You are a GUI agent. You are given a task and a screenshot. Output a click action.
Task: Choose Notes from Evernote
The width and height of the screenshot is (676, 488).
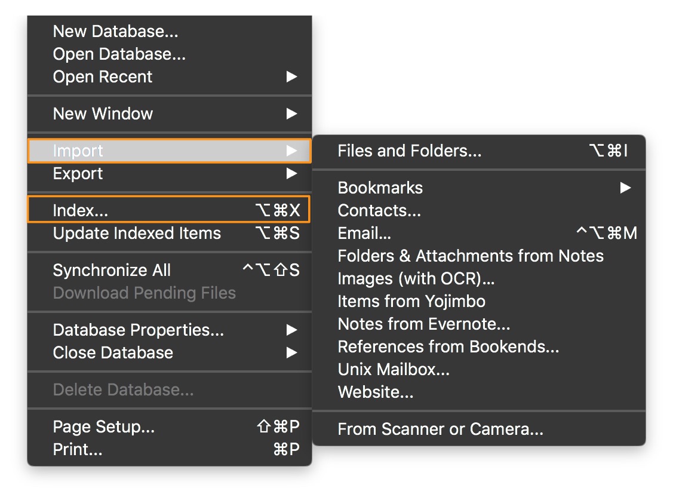(424, 324)
